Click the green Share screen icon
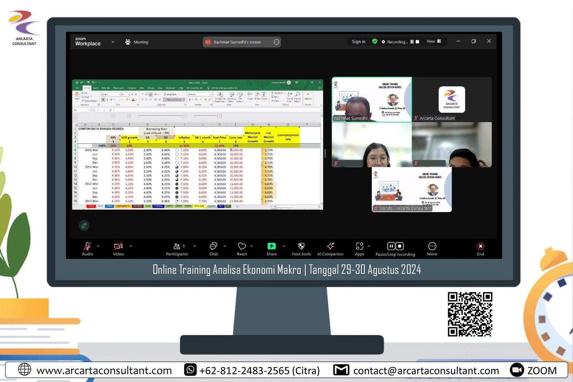The height and width of the screenshot is (382, 573). tap(271, 246)
